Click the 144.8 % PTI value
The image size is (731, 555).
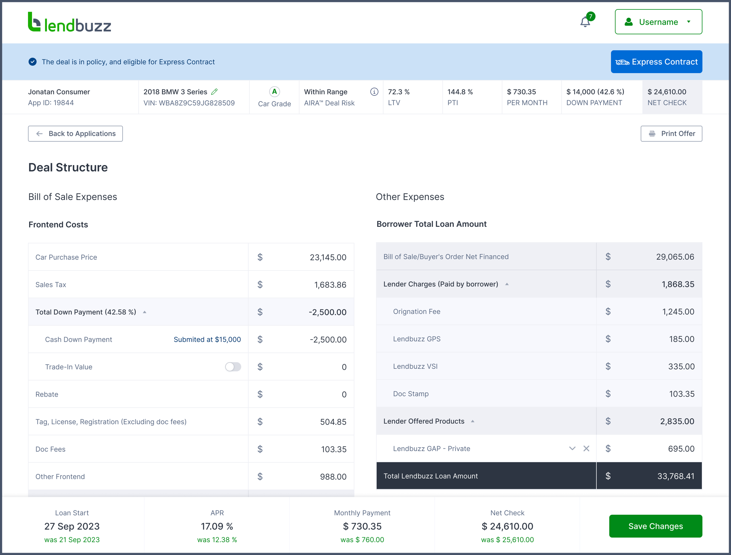tap(460, 92)
